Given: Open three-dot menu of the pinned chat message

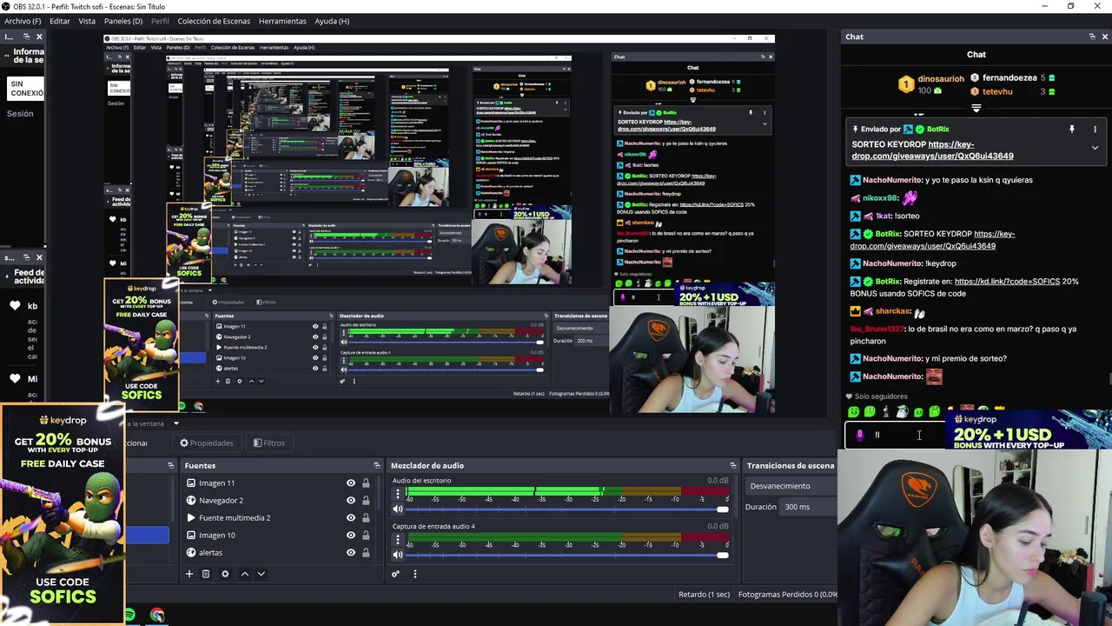Looking at the screenshot, I should (x=1095, y=129).
